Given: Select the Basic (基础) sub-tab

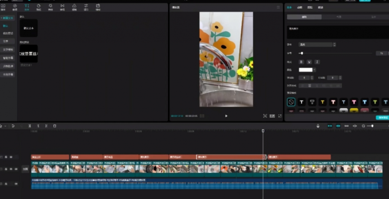Looking at the screenshot, I should [x=304, y=17].
